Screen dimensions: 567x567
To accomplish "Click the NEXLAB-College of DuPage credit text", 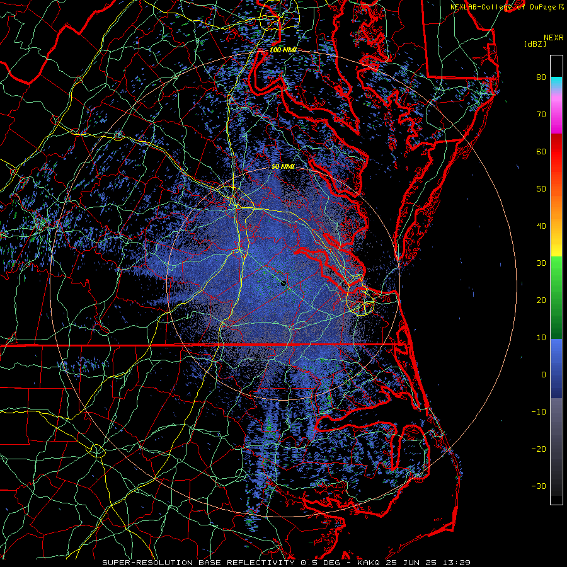I will coord(503,7).
